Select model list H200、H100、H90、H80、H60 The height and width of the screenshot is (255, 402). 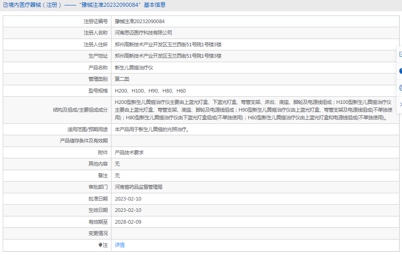[x=150, y=91]
